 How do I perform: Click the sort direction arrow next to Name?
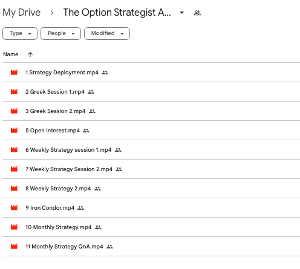click(30, 54)
